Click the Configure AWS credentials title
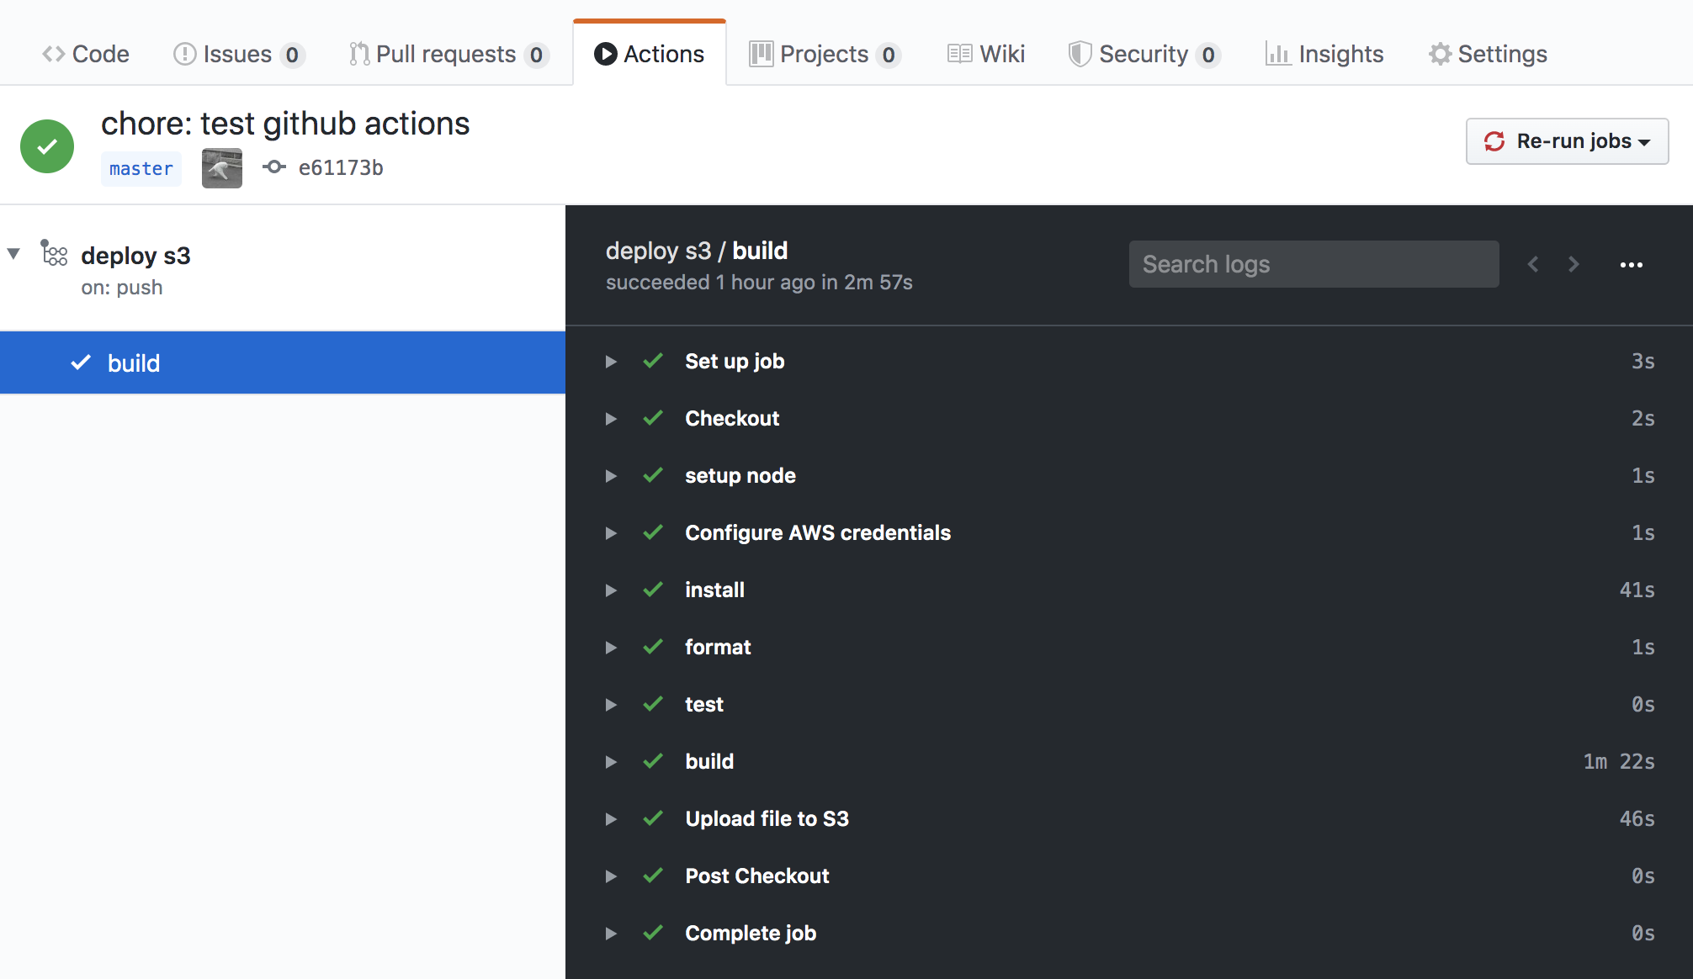The width and height of the screenshot is (1693, 979). (818, 533)
